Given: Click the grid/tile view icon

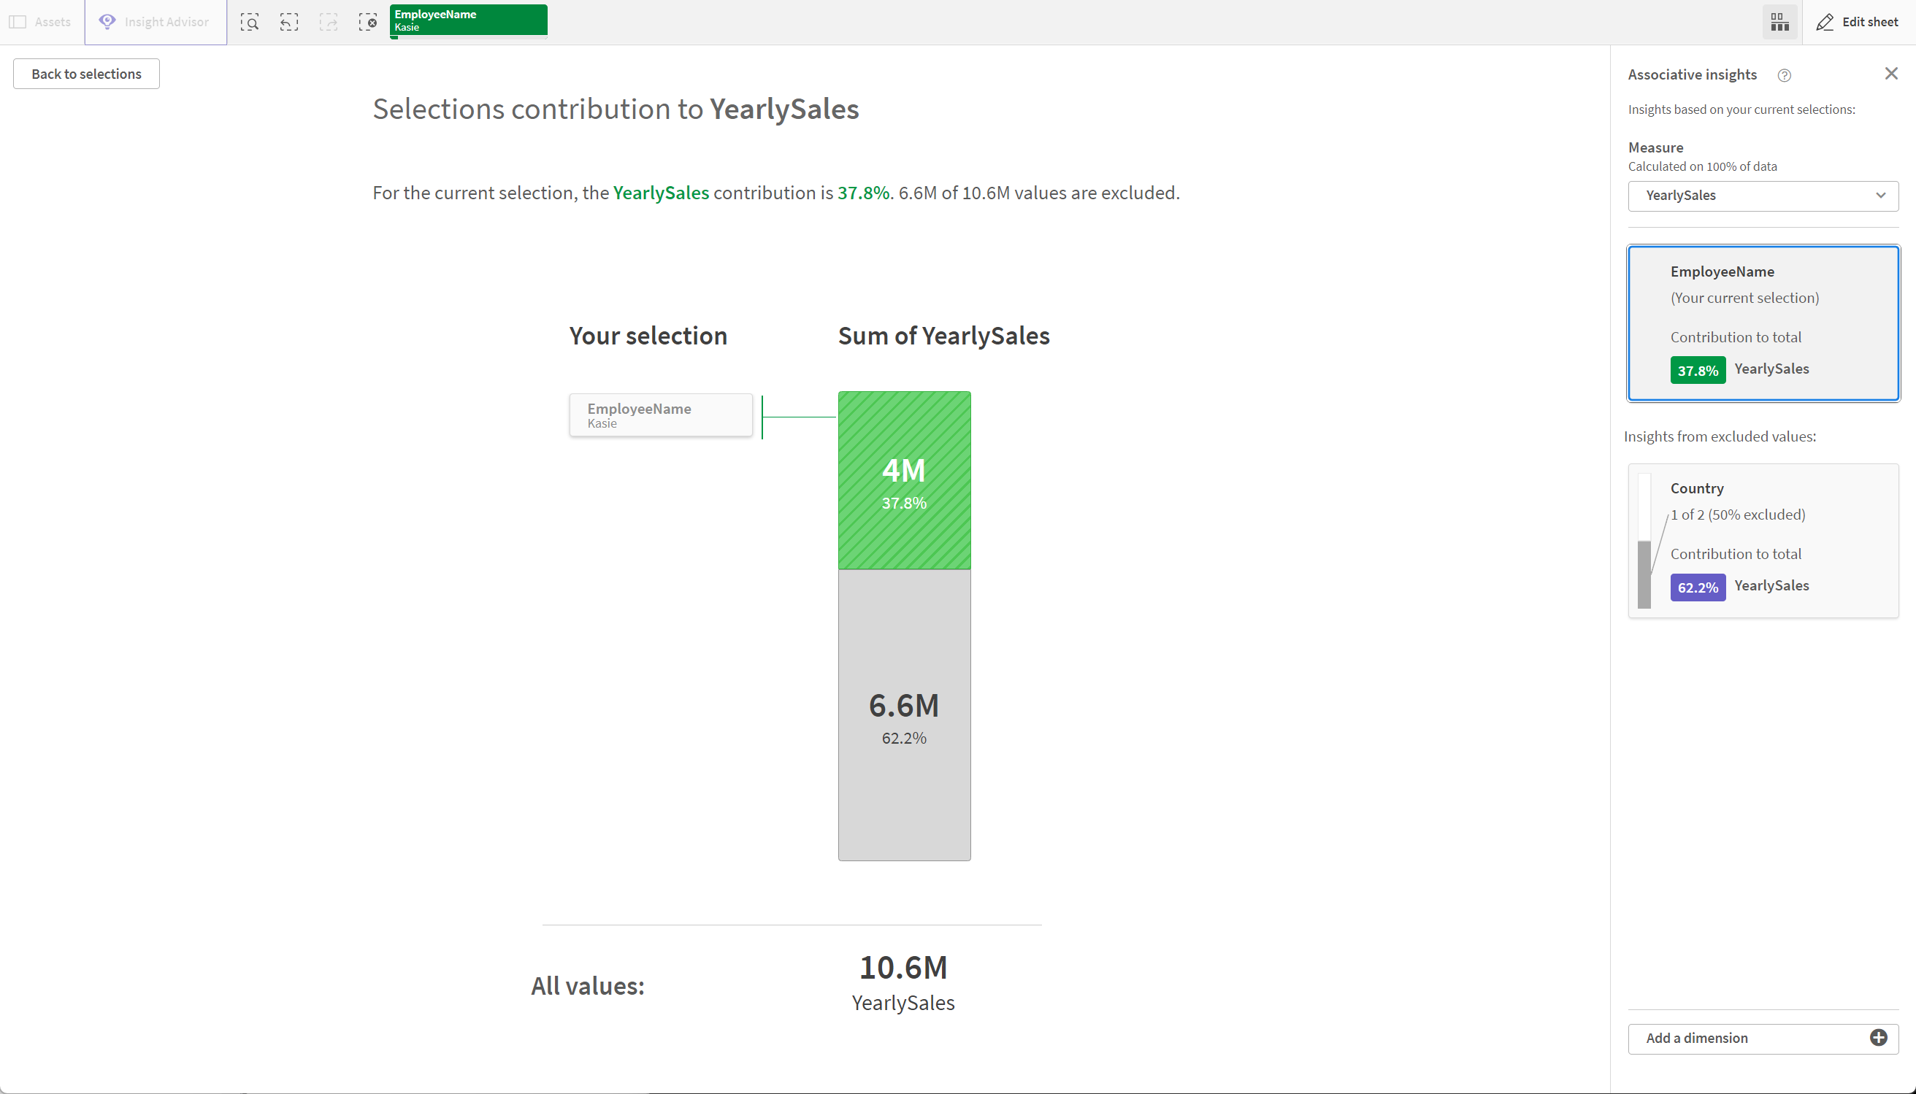Looking at the screenshot, I should [1780, 21].
